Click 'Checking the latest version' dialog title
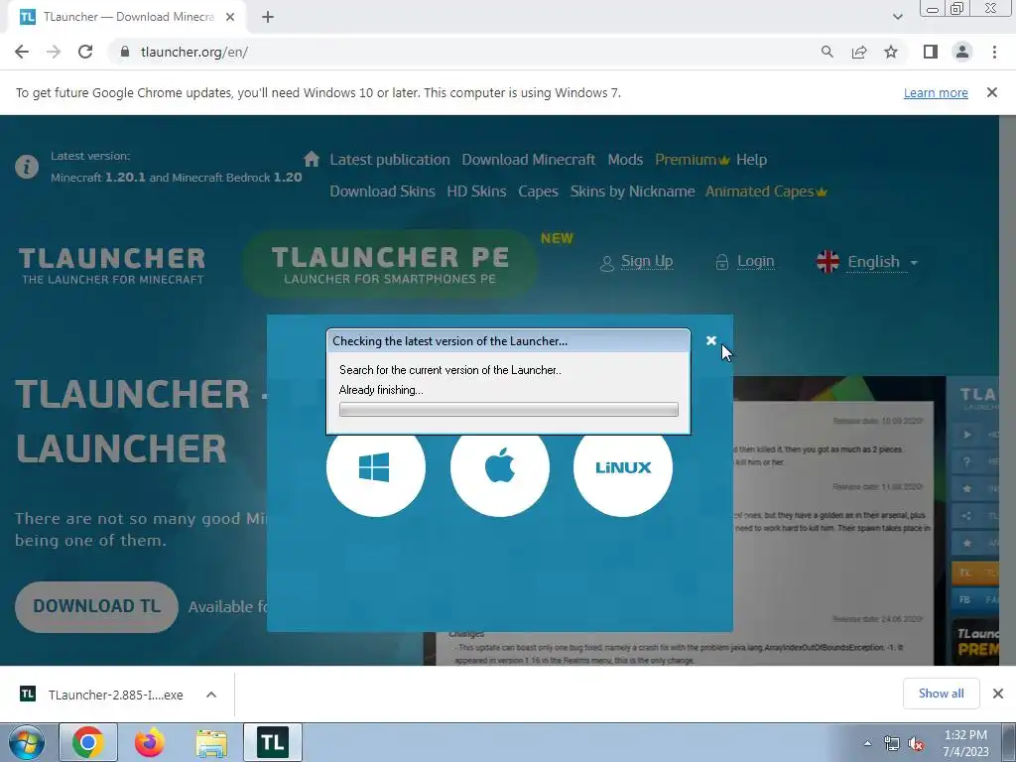This screenshot has width=1016, height=762. [x=449, y=341]
